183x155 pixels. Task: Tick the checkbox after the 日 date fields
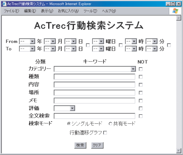tap(88, 45)
